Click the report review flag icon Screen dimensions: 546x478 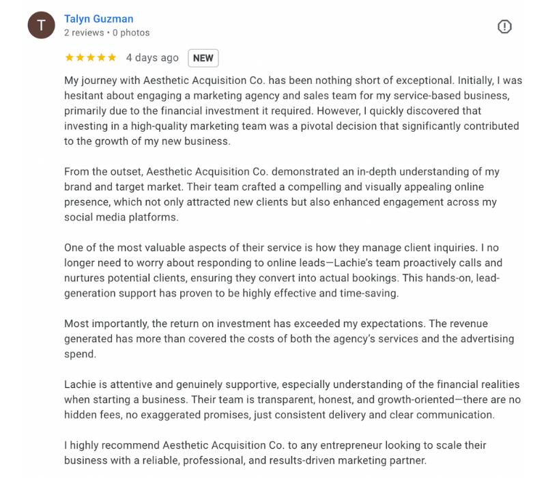504,27
